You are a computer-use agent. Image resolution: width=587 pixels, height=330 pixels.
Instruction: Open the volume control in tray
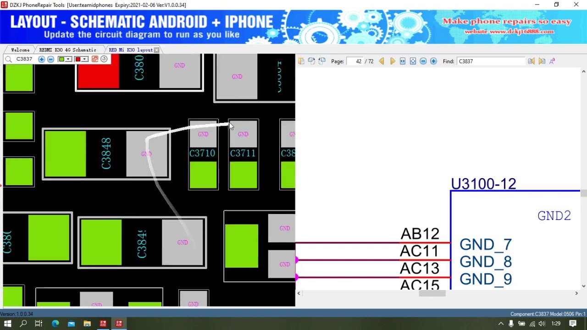coord(543,324)
